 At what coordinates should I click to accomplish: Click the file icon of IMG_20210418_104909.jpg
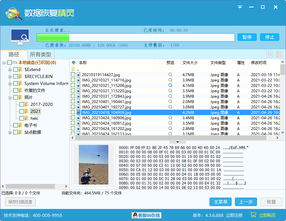(78, 112)
